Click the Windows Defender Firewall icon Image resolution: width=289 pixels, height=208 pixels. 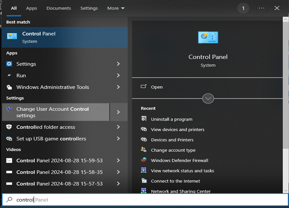[144, 159]
